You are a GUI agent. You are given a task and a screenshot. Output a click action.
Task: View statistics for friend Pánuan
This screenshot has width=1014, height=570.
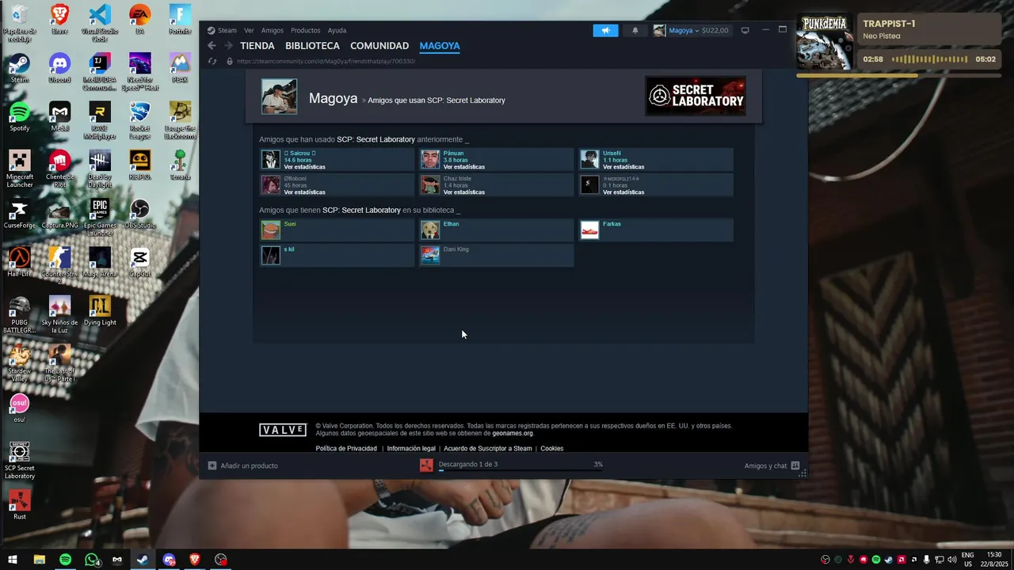tap(463, 167)
